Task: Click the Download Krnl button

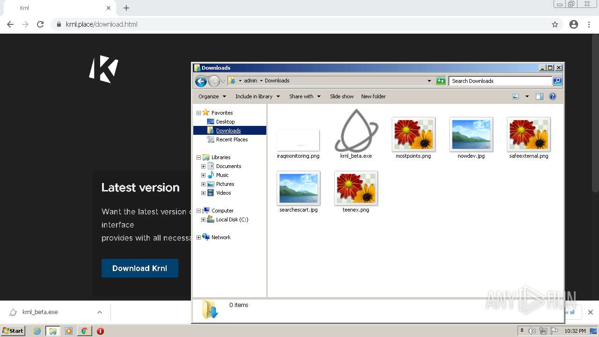Action: tap(140, 268)
